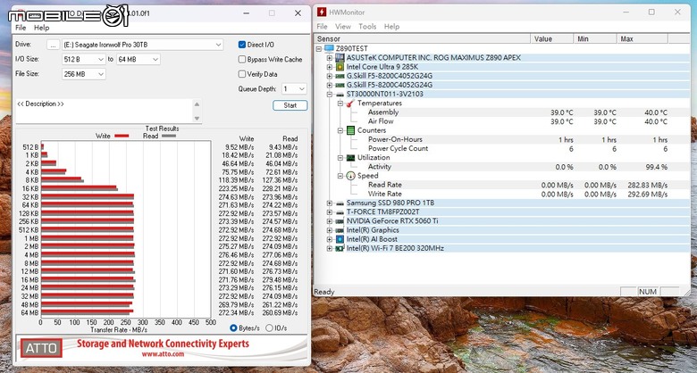Click the first G.Skill RAM module icon
The height and width of the screenshot is (373, 697).
tap(340, 76)
